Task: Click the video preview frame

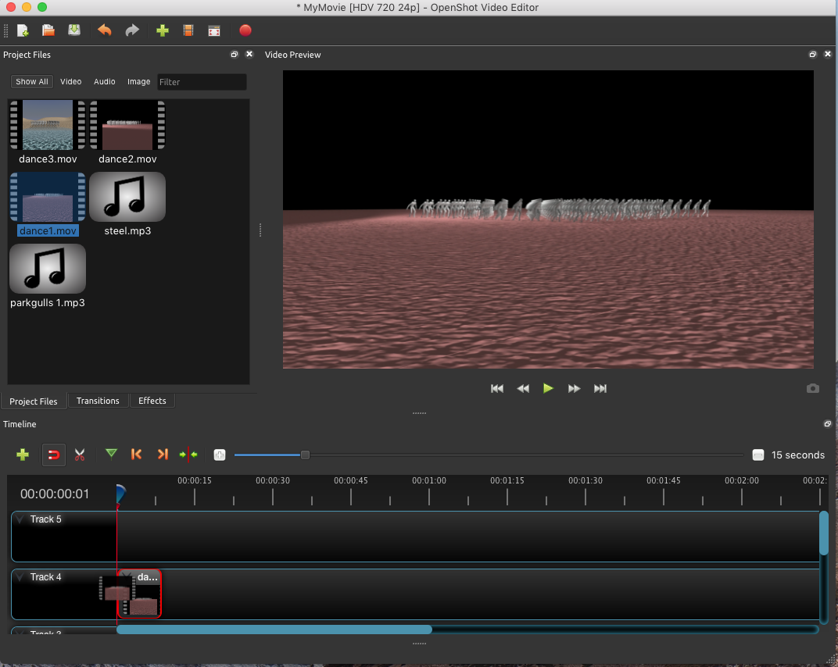Action: click(x=548, y=219)
